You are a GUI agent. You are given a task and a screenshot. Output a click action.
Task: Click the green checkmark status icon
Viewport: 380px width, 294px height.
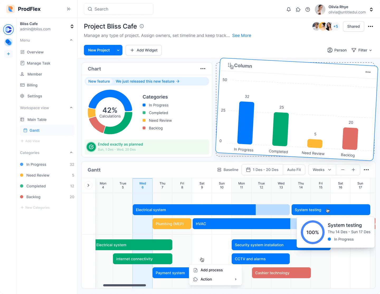[91, 147]
